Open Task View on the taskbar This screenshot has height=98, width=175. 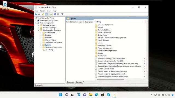pyautogui.click(x=72, y=95)
